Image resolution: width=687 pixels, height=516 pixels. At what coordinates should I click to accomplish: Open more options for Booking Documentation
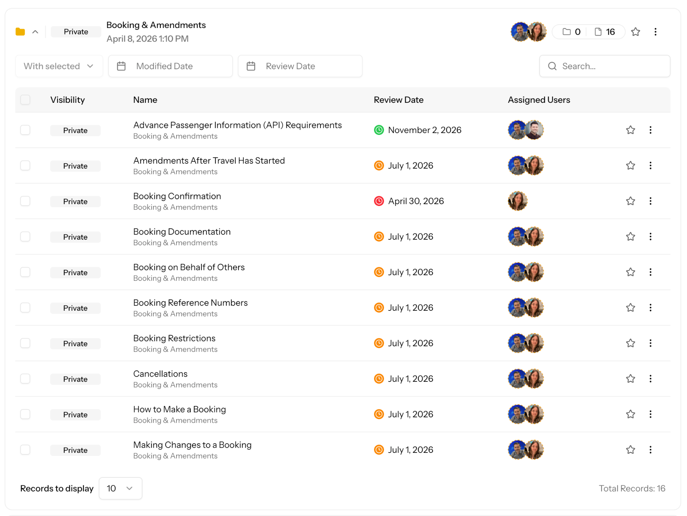tap(650, 237)
